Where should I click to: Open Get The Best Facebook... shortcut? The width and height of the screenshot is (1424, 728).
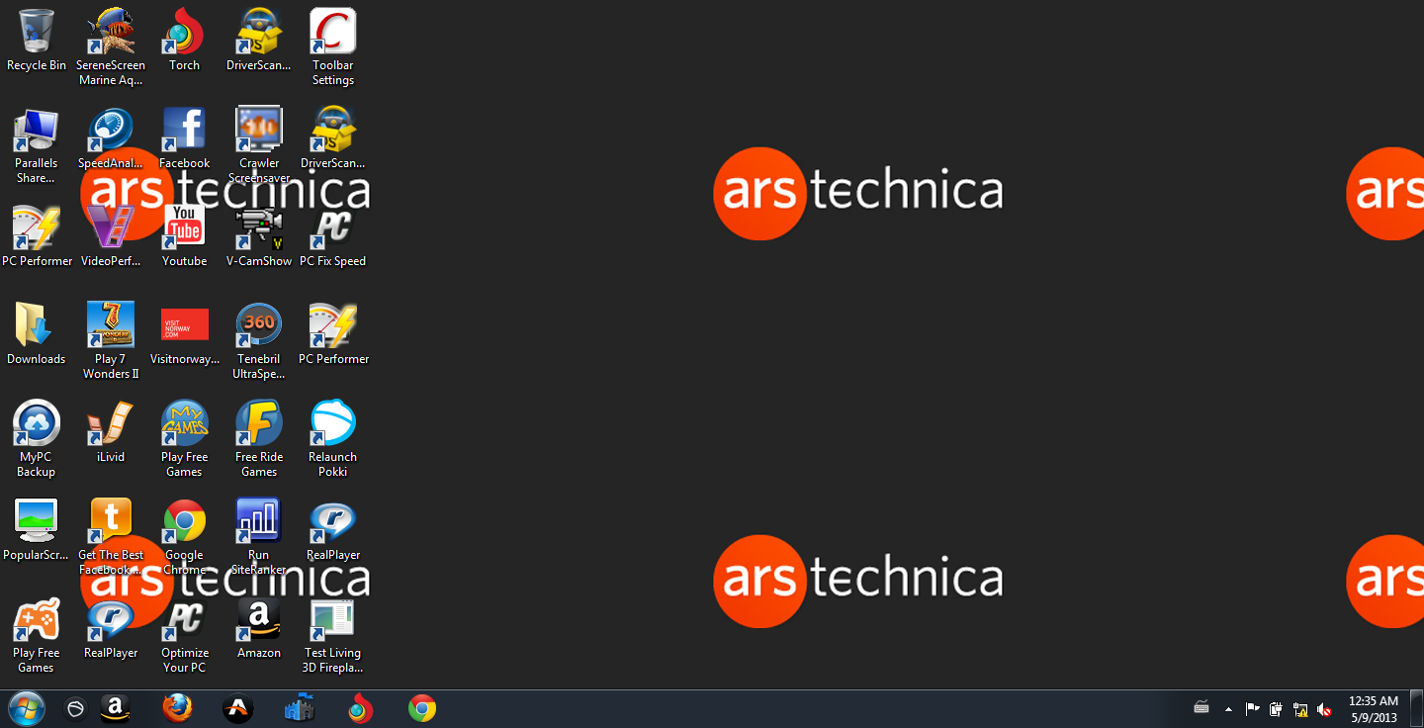click(x=111, y=537)
